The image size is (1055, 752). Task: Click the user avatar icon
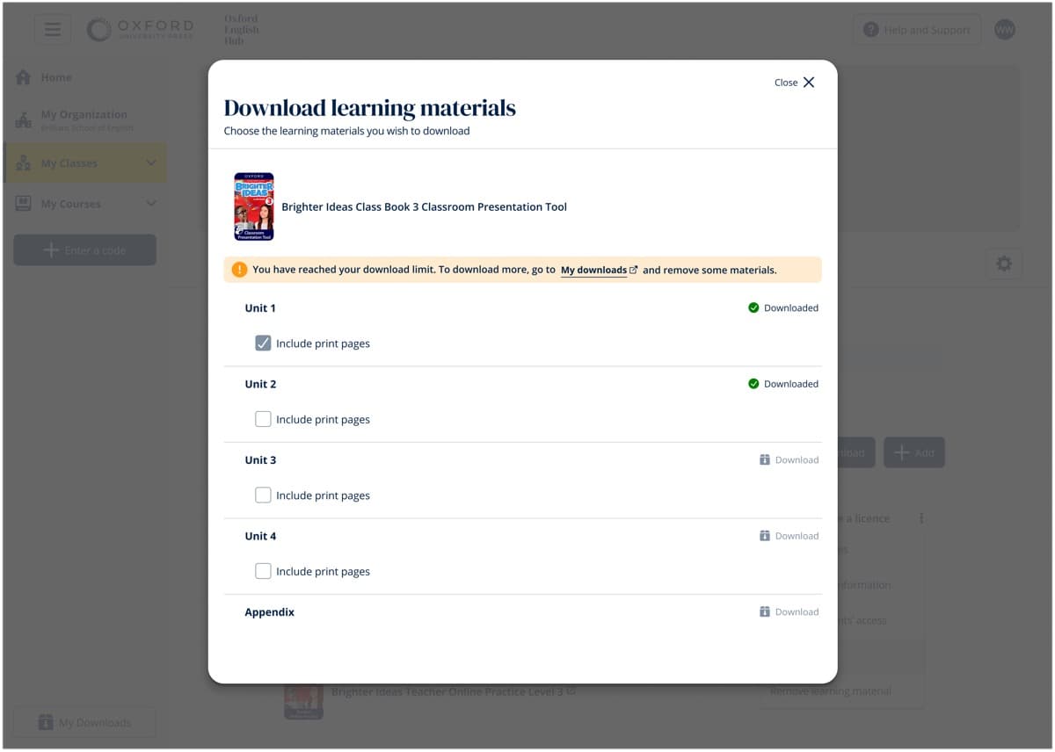tap(1004, 30)
